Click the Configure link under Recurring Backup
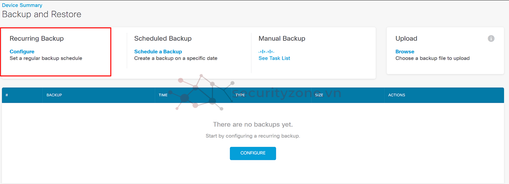This screenshot has height=184, width=509. (x=22, y=52)
